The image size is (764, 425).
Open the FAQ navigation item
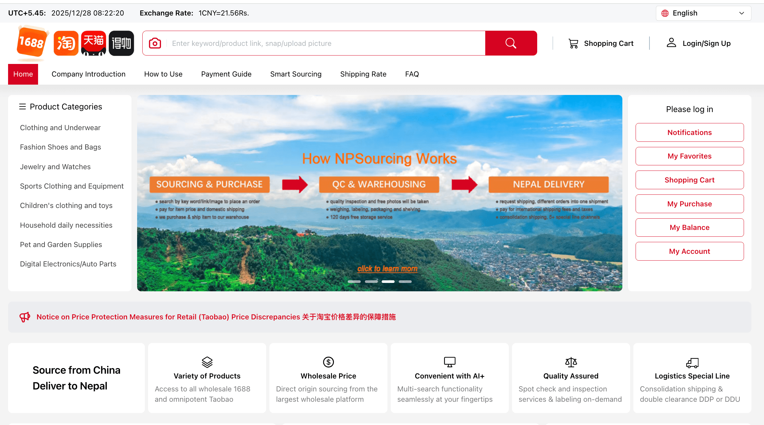click(412, 74)
